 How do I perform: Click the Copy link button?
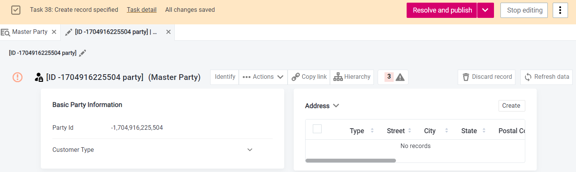click(x=309, y=77)
